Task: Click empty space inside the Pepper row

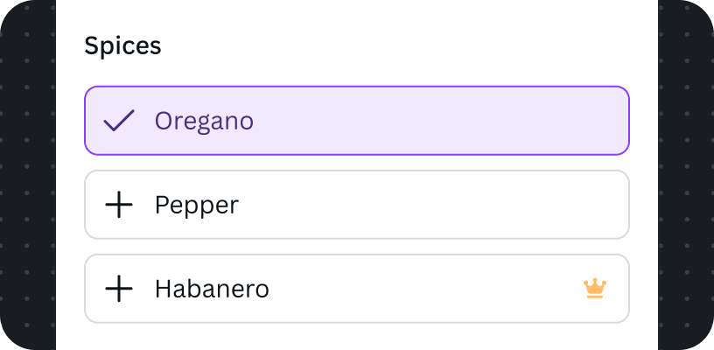Action: [x=432, y=205]
